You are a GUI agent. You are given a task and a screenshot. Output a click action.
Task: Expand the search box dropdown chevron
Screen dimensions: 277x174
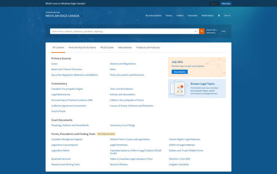tap(195, 31)
